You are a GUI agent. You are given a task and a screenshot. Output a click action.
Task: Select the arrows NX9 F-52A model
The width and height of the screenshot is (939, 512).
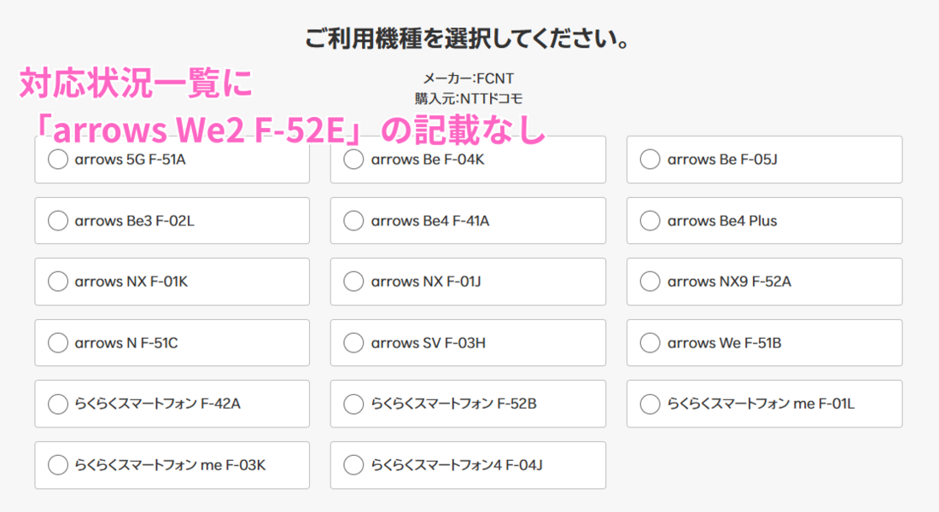(650, 282)
